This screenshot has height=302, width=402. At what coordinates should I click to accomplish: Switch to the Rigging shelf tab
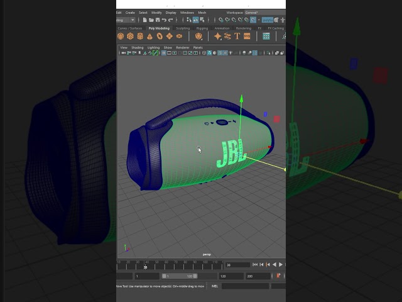(202, 28)
